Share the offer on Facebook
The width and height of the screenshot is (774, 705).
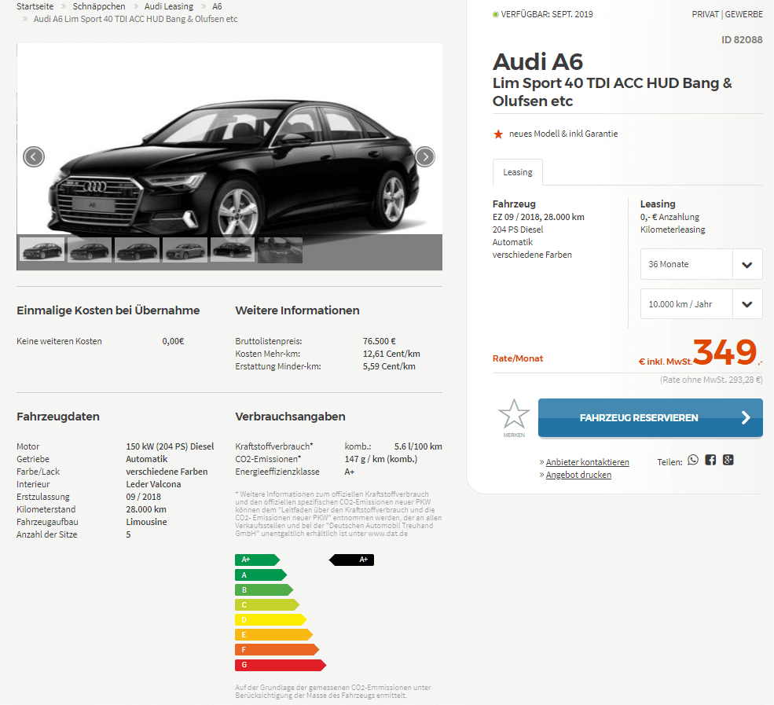tap(710, 460)
